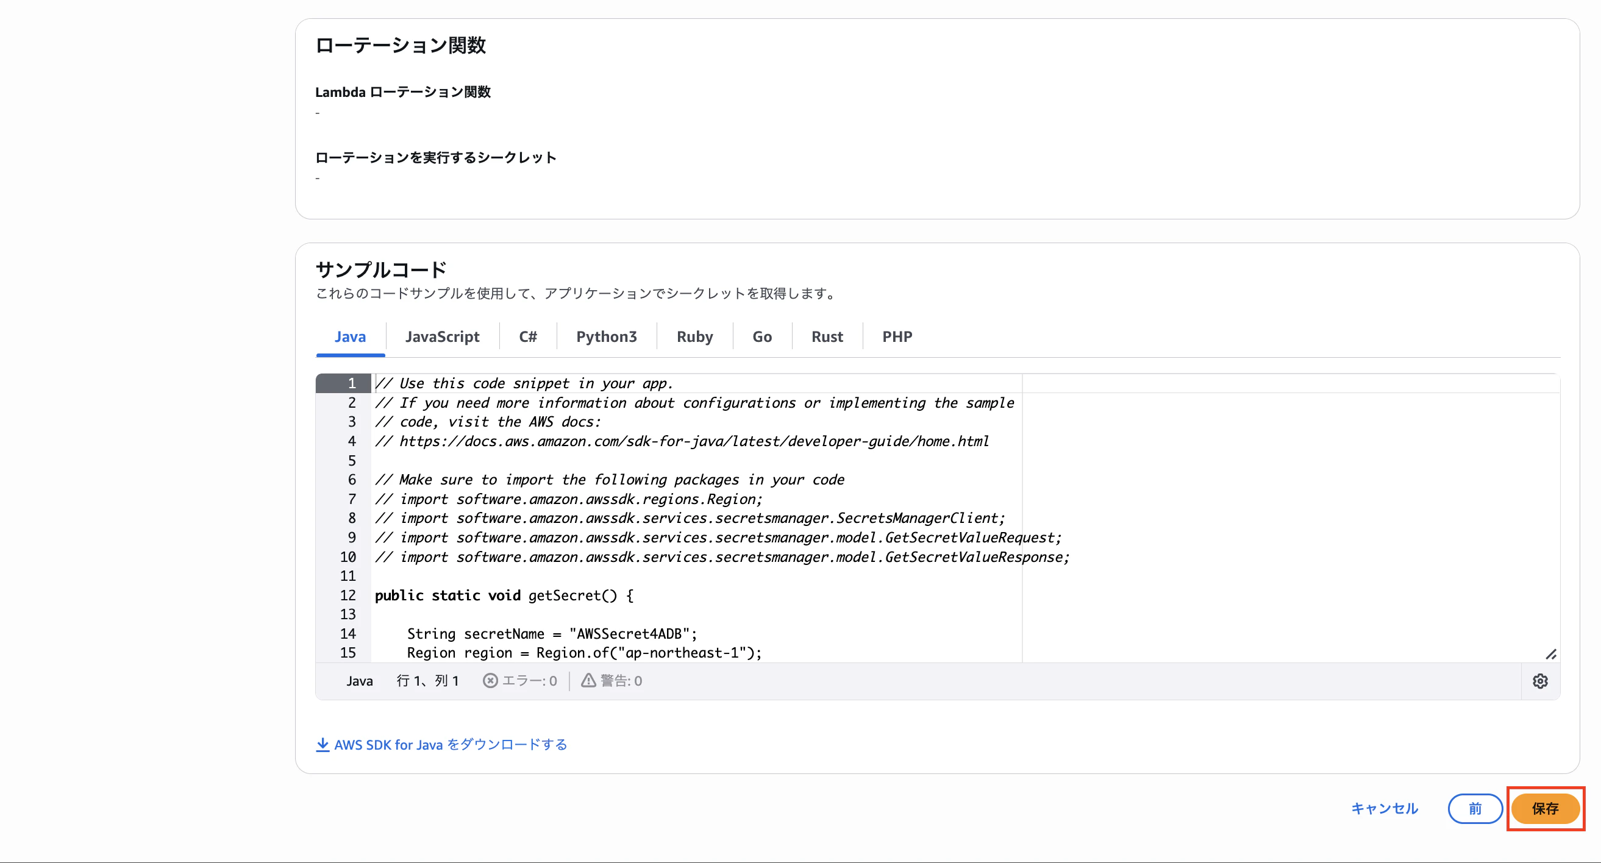Click the Java label in the status bar
The image size is (1601, 863).
(x=359, y=680)
